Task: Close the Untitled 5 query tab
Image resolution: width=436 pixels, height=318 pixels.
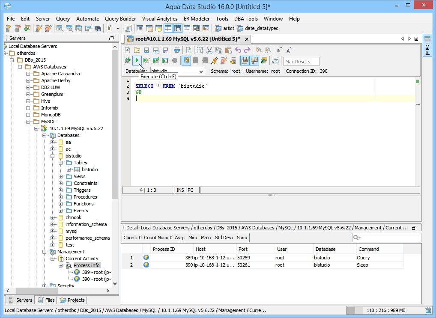Action: click(247, 39)
